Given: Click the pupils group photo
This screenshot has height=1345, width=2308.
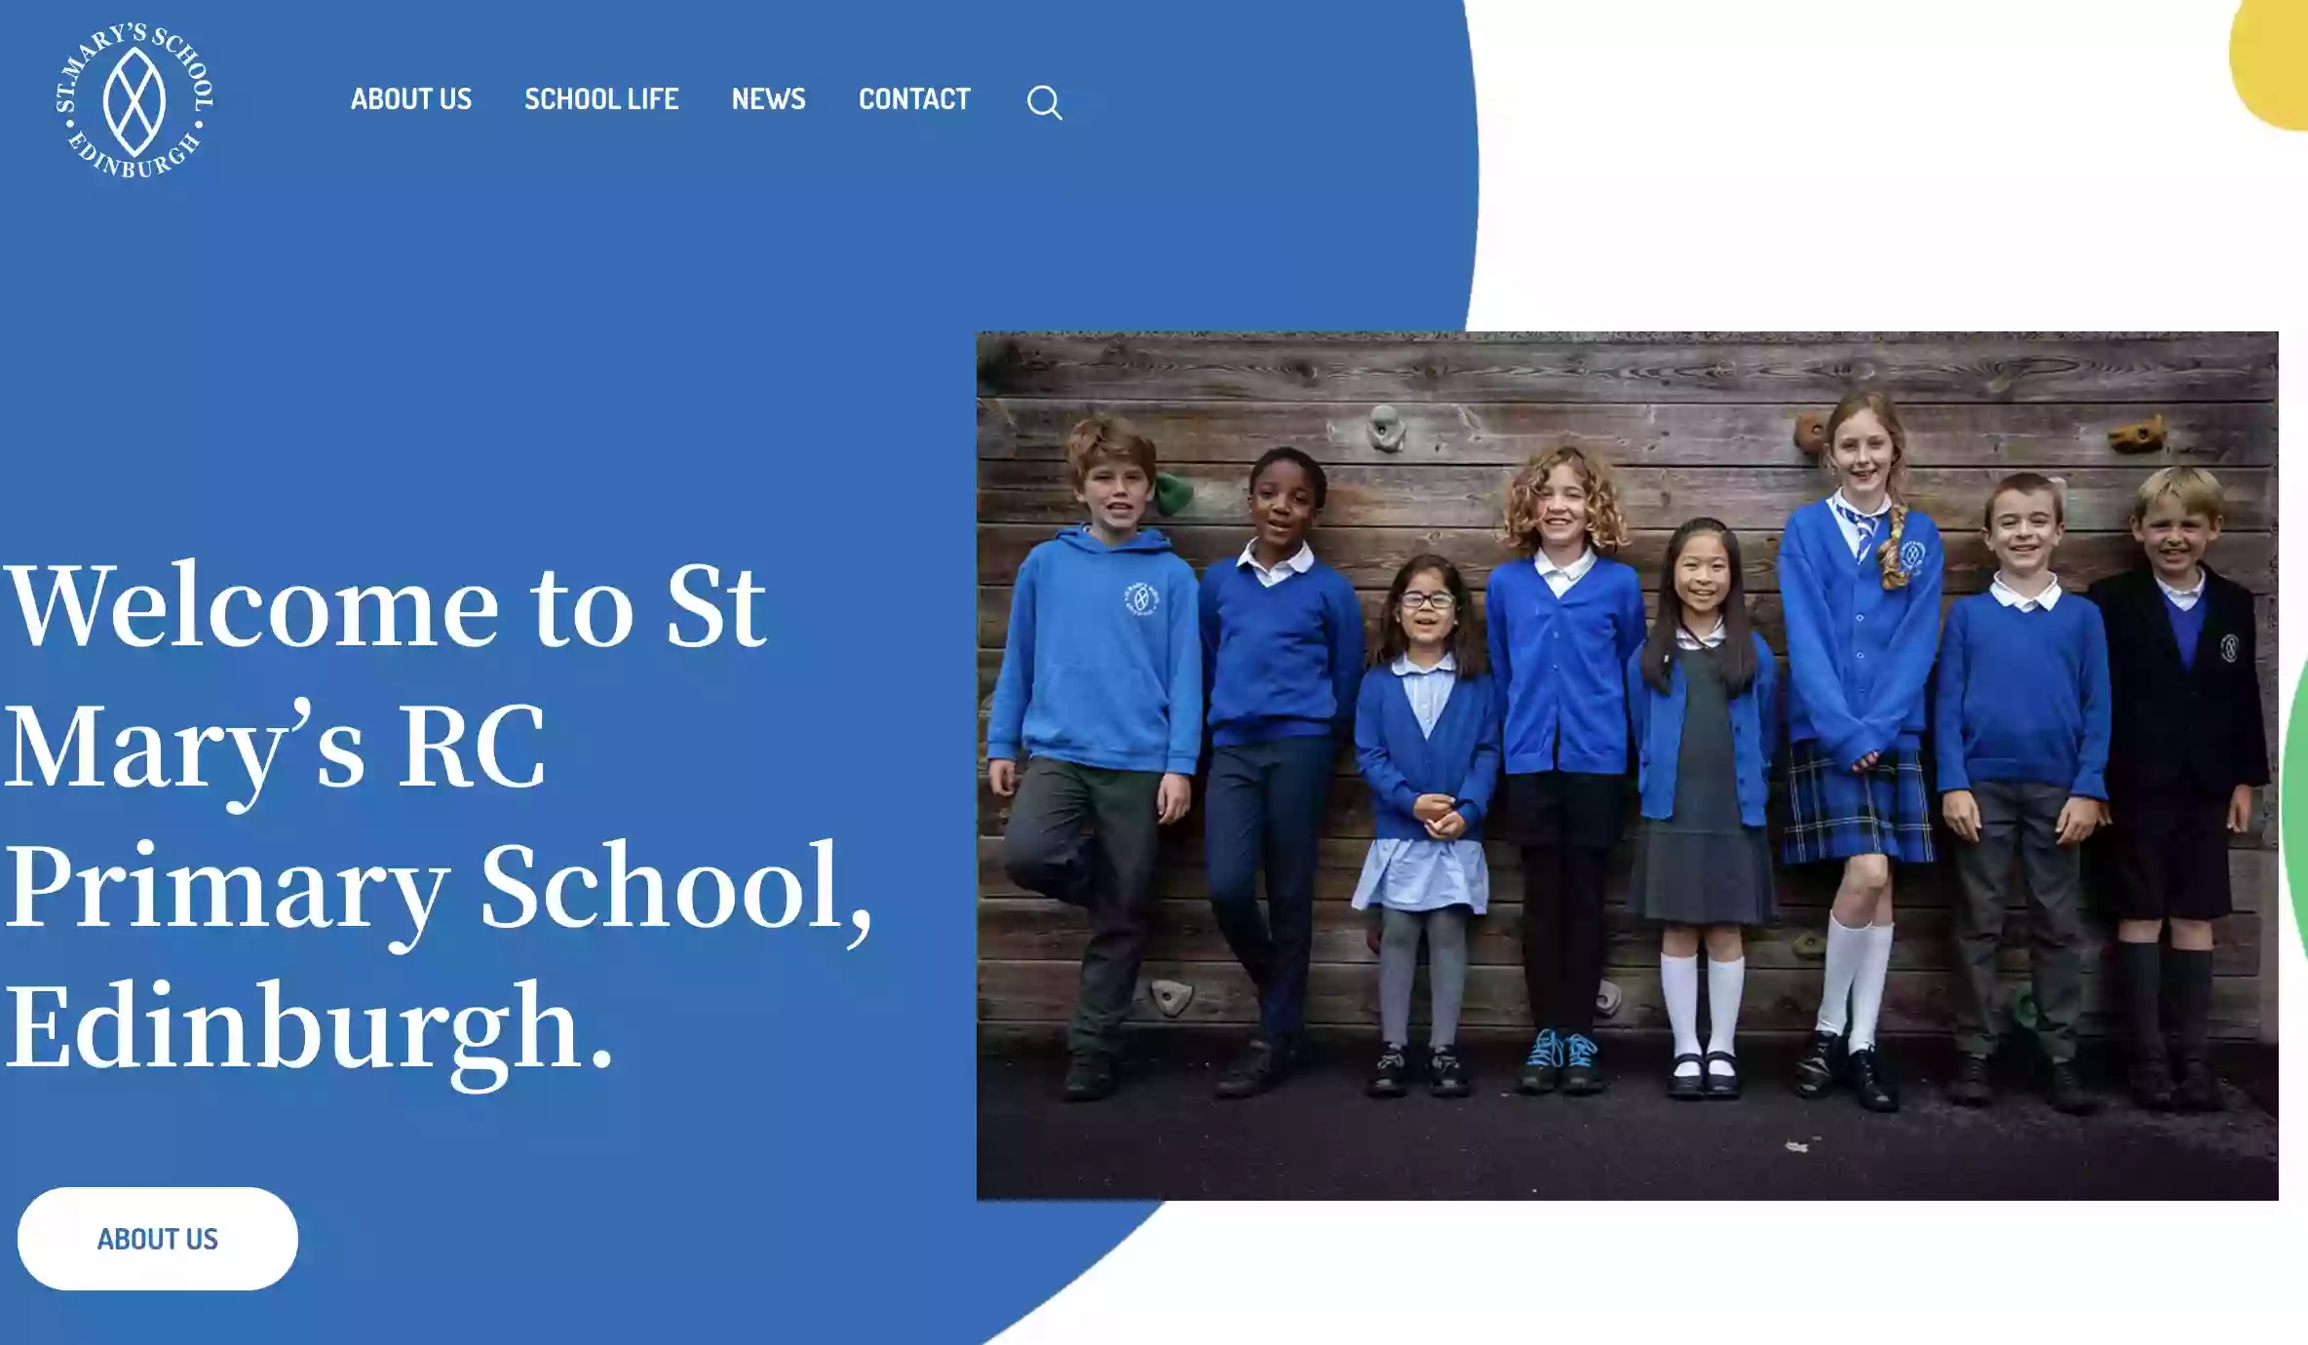Looking at the screenshot, I should point(1627,766).
